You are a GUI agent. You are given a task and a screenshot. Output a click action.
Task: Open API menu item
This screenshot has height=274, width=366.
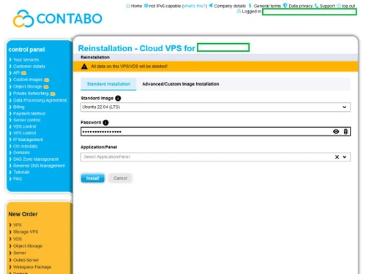(x=16, y=73)
